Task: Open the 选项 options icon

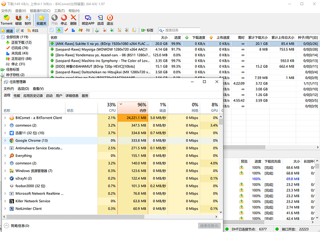Action: pos(100,20)
